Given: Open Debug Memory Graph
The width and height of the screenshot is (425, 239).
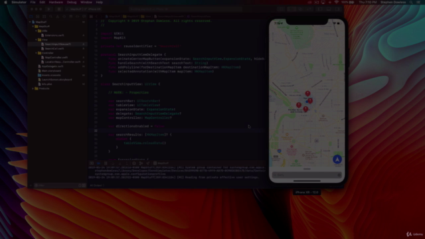Looking at the screenshot, I should 141,163.
